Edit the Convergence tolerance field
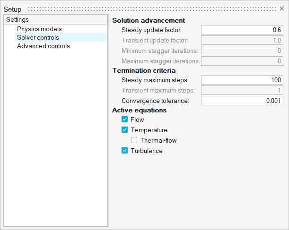The width and height of the screenshot is (289, 230). pyautogui.click(x=242, y=101)
